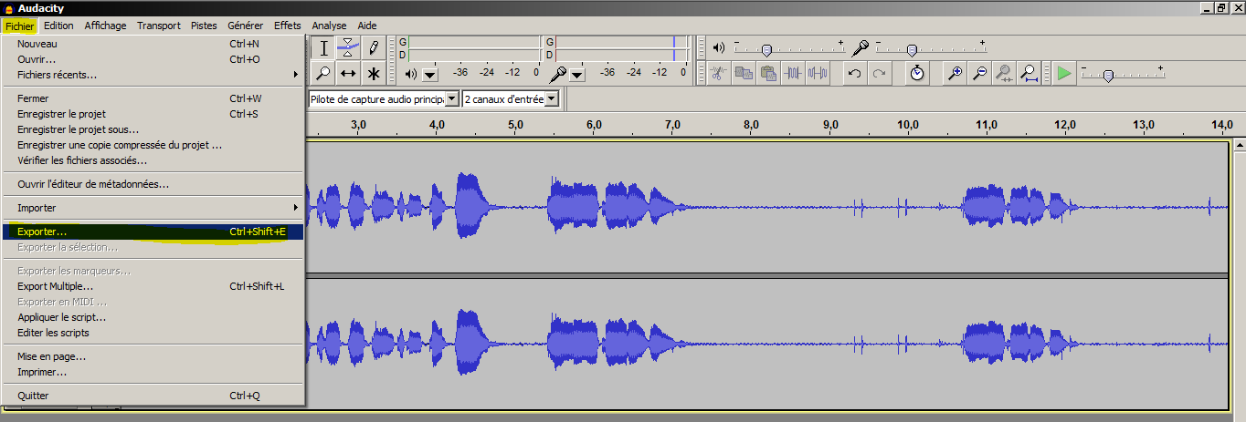Viewport: 1246px width, 422px height.
Task: Click the input meter microphone icon
Action: [556, 73]
